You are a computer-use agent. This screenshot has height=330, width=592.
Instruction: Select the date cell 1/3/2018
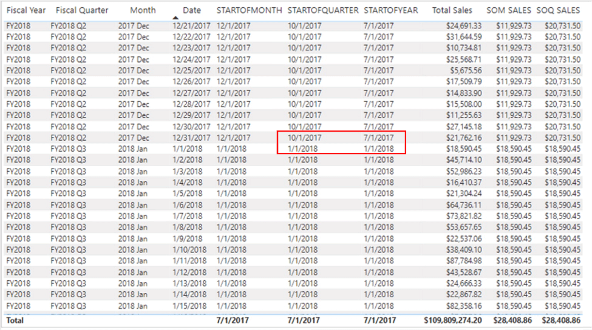[188, 171]
